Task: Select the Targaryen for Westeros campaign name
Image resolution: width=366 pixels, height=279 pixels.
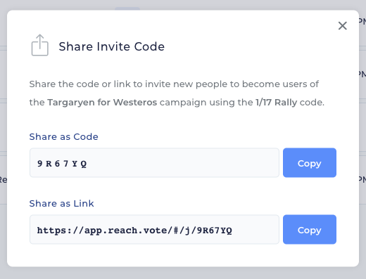Action: pos(102,103)
